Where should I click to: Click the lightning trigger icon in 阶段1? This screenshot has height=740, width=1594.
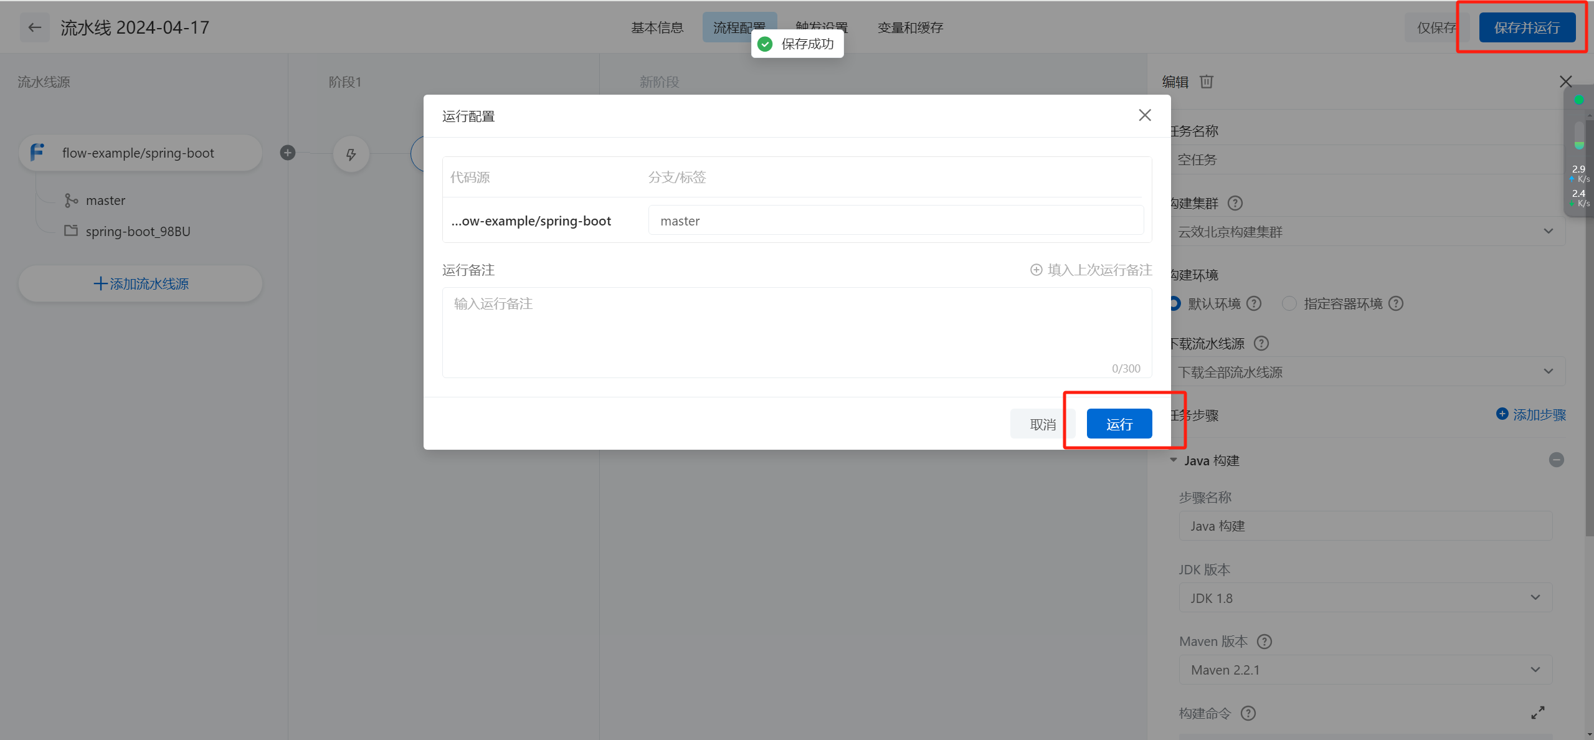(x=351, y=154)
